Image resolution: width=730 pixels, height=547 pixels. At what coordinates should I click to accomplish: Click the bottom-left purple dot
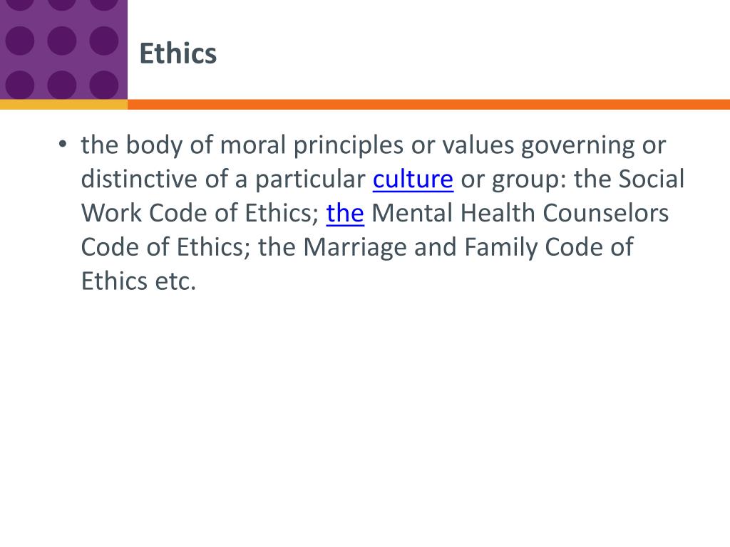pyautogui.click(x=19, y=85)
